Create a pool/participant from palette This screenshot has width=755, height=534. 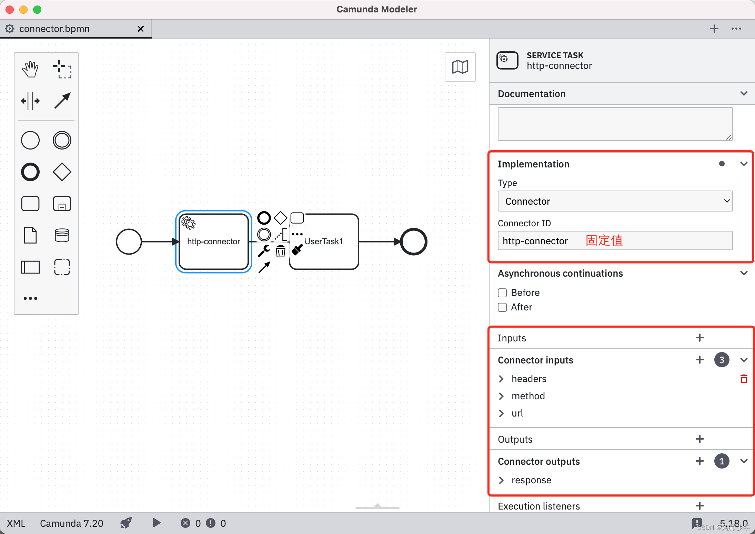(30, 267)
